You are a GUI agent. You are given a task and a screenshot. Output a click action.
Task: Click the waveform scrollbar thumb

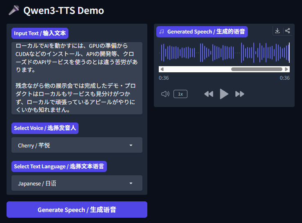pyautogui.click(x=257, y=69)
